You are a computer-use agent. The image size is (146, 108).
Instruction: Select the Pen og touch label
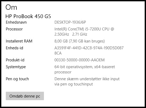tap(17, 79)
